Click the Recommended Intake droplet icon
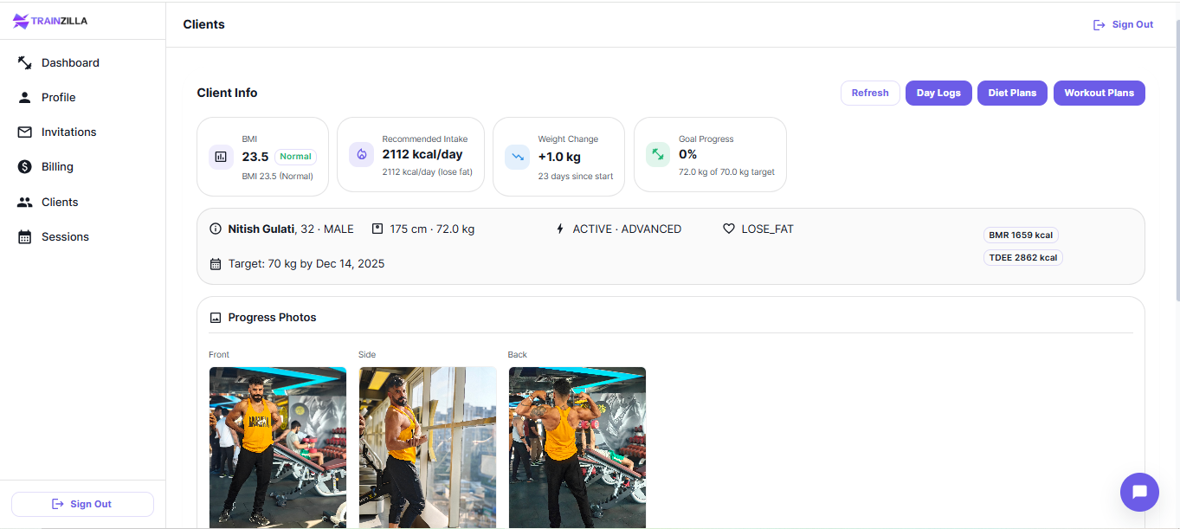The image size is (1180, 529). pyautogui.click(x=361, y=154)
